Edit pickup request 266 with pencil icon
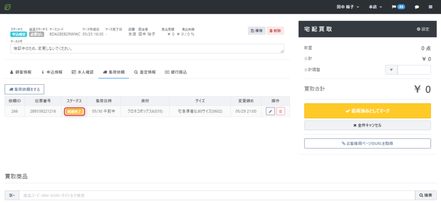The height and width of the screenshot is (203, 441). coord(270,111)
